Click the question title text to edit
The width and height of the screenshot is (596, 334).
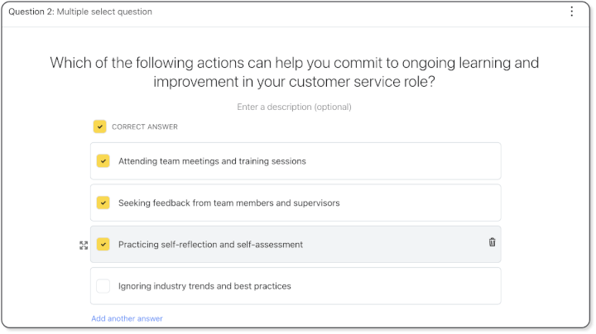pos(294,72)
